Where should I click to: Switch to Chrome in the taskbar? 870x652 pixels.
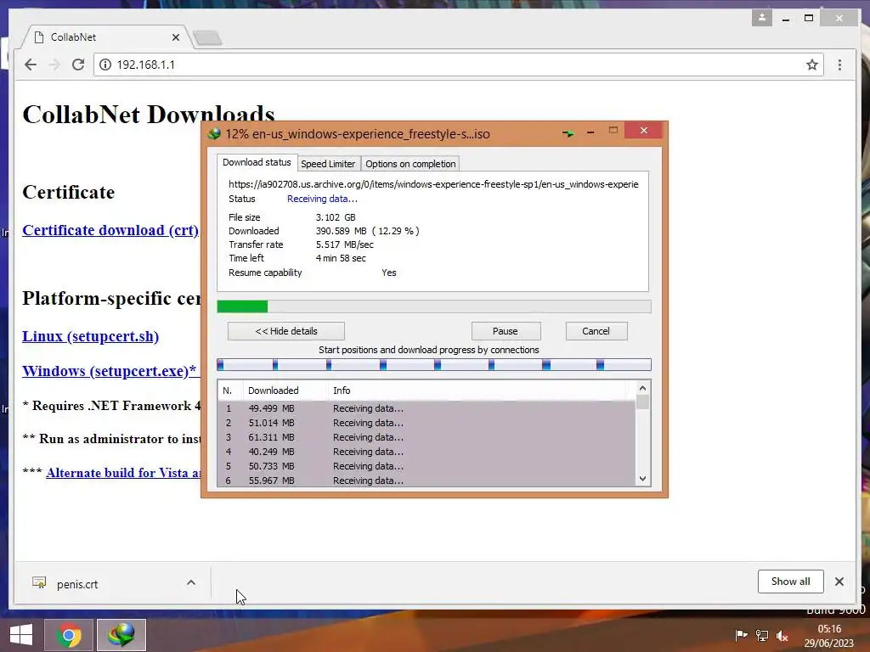click(69, 635)
